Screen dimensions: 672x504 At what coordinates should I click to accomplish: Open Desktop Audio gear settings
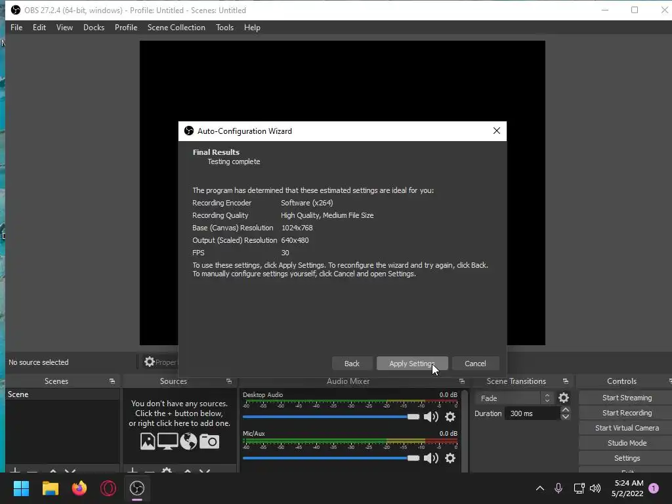(450, 417)
